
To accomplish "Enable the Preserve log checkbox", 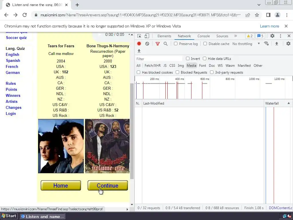I will tap(176, 44).
